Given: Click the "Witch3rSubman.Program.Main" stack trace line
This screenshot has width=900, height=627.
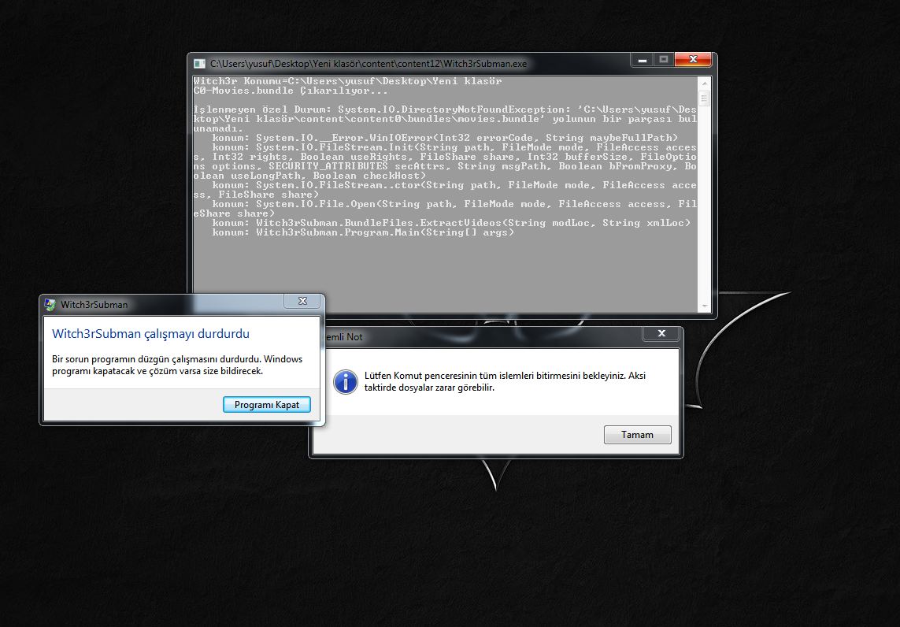Looking at the screenshot, I should click(363, 232).
